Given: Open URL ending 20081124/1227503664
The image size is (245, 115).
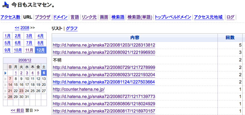Looking at the screenshot, I should [x=104, y=82].
